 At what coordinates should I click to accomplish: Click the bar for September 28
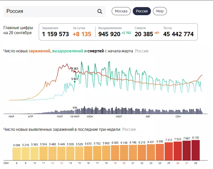pyautogui.click(x=196, y=150)
